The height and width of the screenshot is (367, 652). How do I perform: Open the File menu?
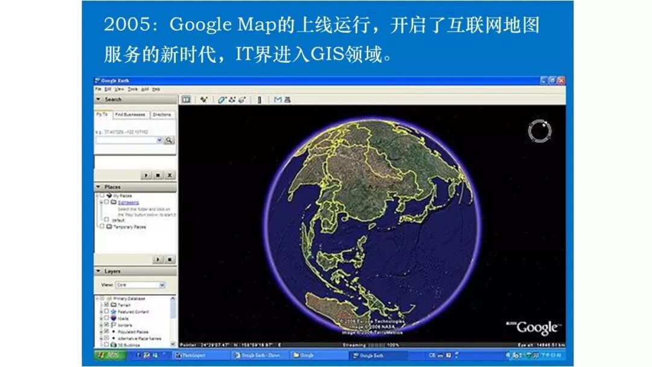pyautogui.click(x=98, y=89)
